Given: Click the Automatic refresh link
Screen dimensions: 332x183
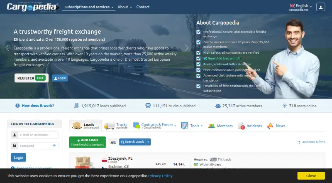Looking at the screenshot, I should pyautogui.click(x=314, y=142).
